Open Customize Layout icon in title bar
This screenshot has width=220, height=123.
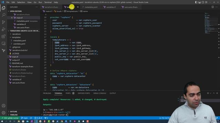coord(206,2)
